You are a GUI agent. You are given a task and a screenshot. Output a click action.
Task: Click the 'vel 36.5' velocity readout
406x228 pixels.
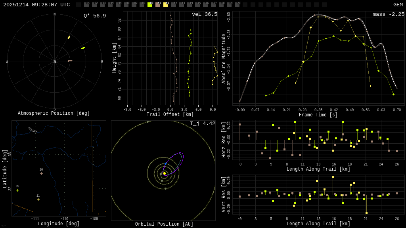204,14
